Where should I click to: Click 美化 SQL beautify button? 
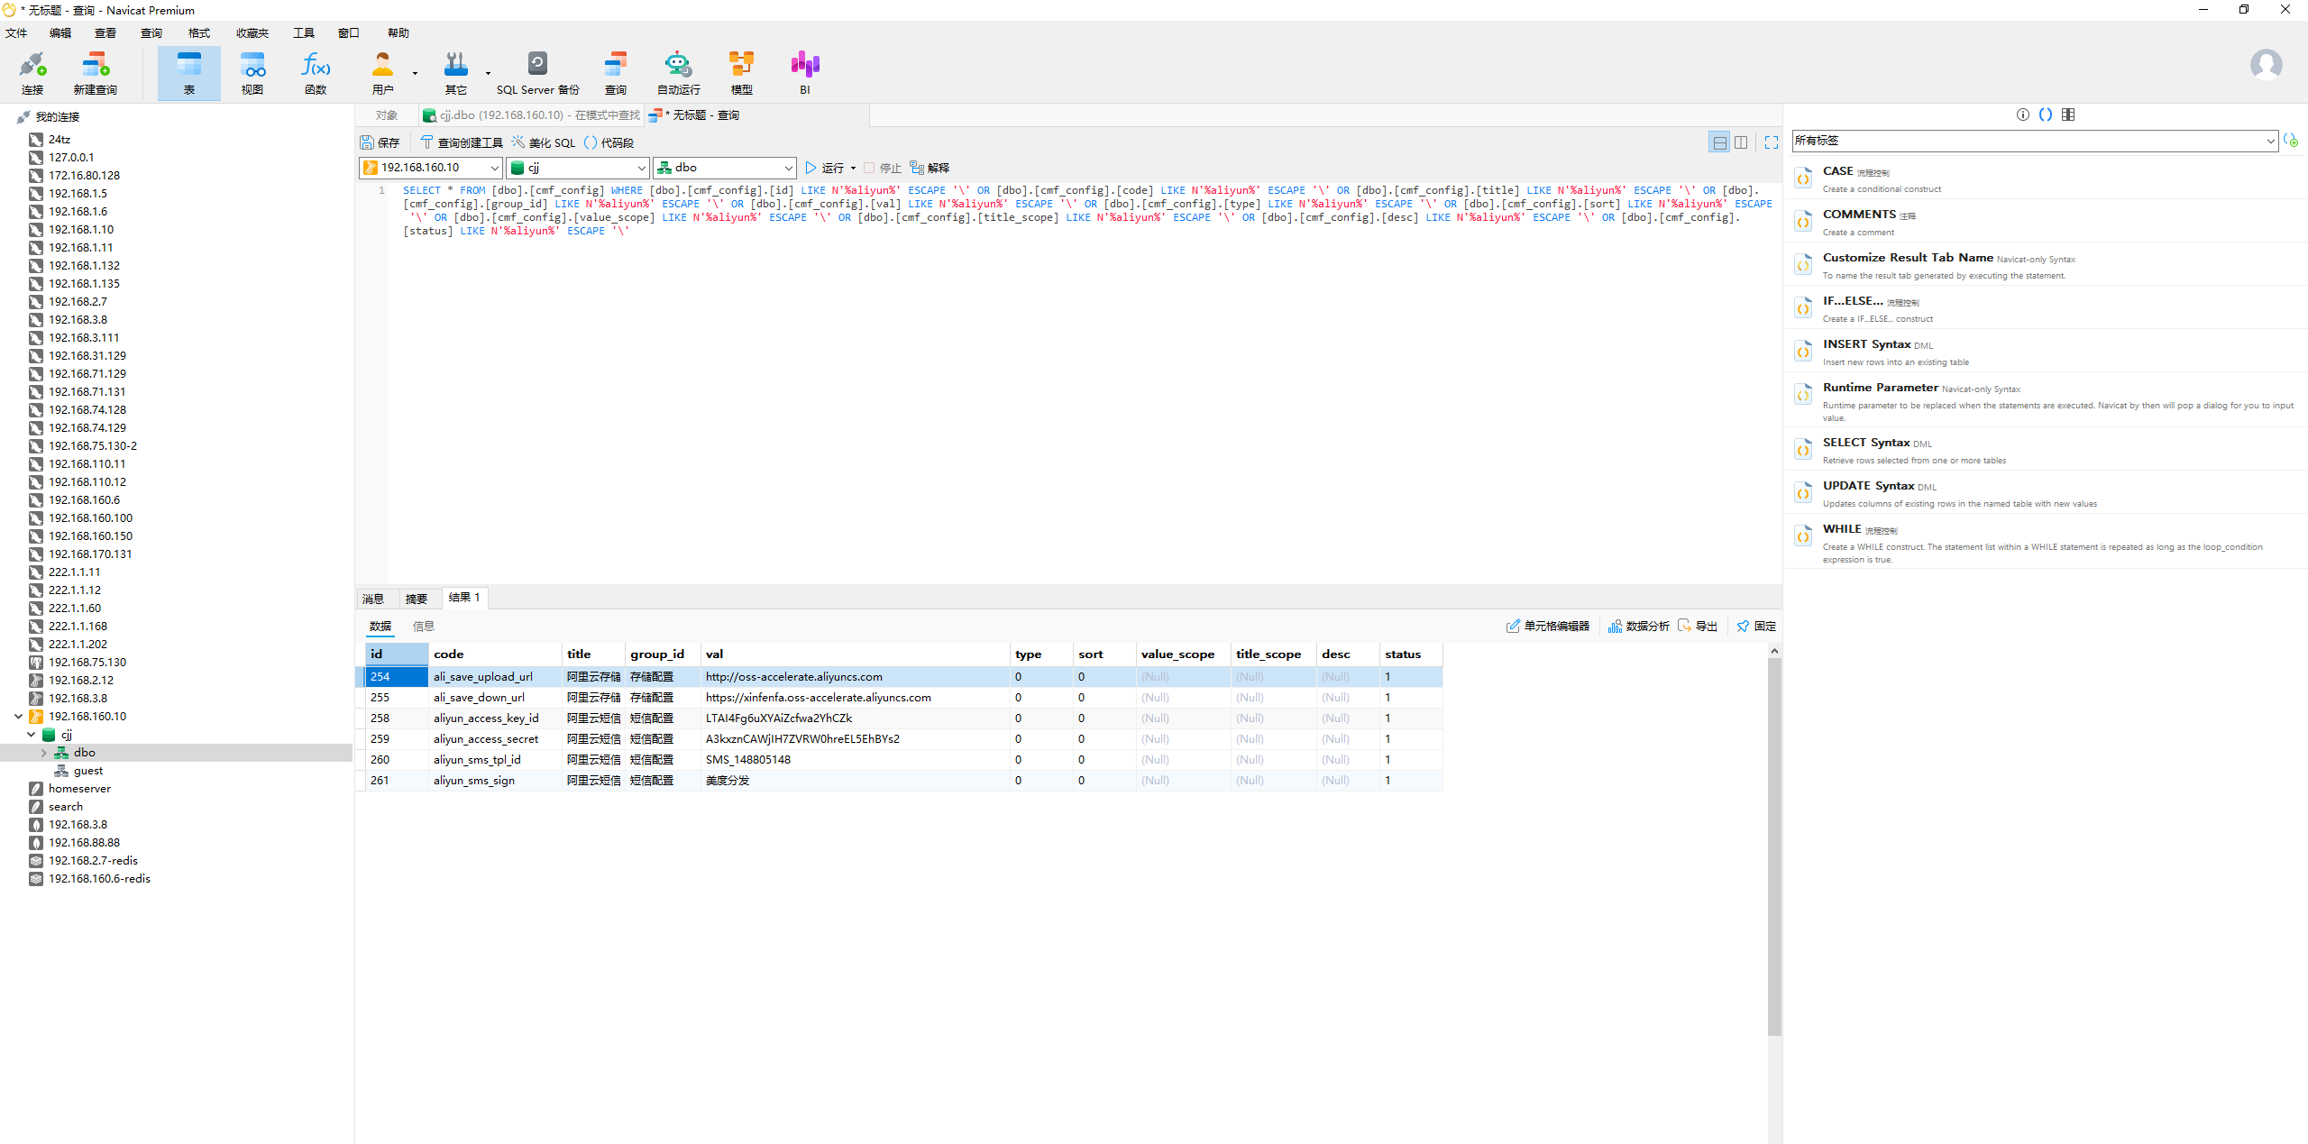pyautogui.click(x=544, y=142)
